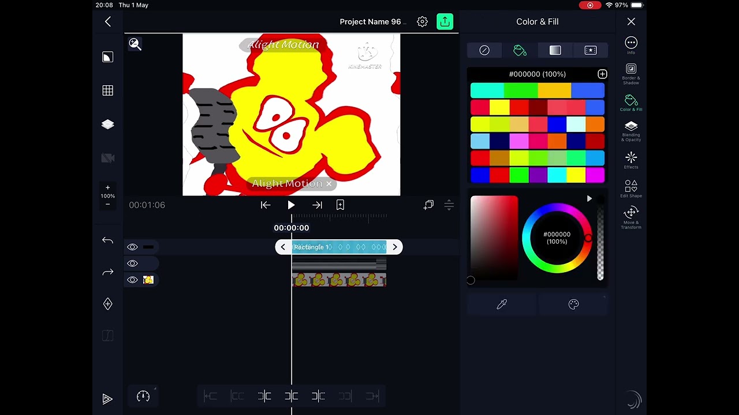Viewport: 739px width, 415px height.
Task: Open the color palette button
Action: click(x=573, y=304)
